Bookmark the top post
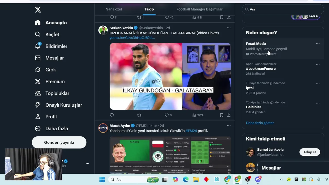 tap(222, 17)
